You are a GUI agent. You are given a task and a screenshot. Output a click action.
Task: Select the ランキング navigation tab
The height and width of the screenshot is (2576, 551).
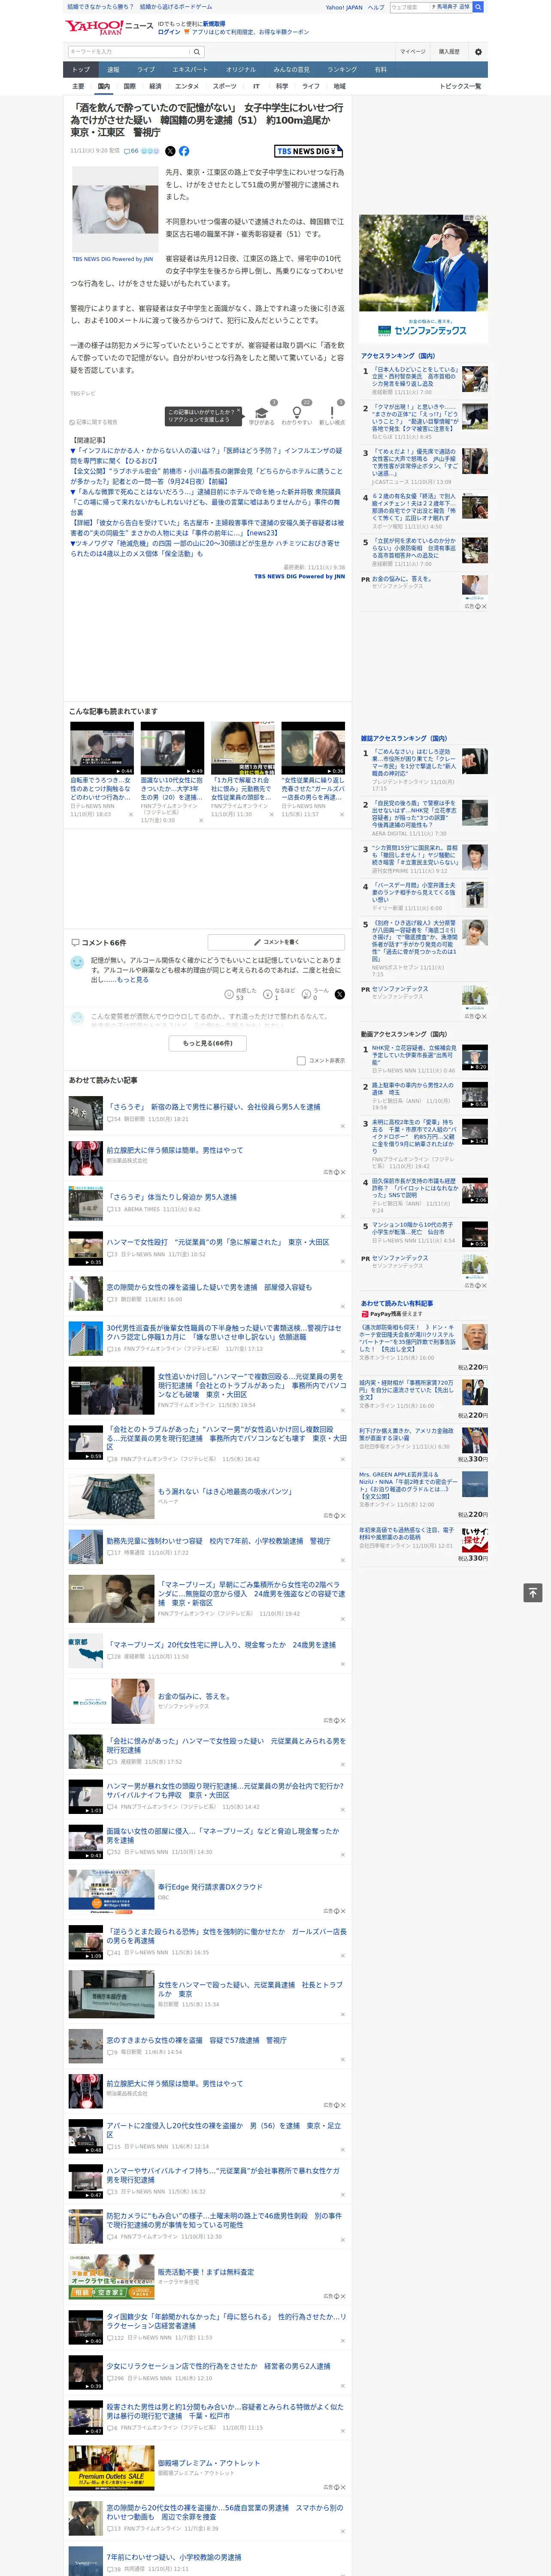click(x=342, y=69)
